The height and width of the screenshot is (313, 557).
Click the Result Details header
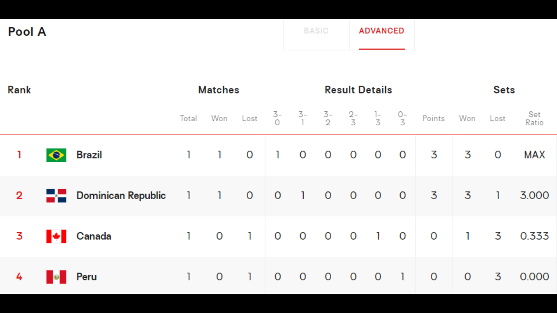[x=358, y=90]
